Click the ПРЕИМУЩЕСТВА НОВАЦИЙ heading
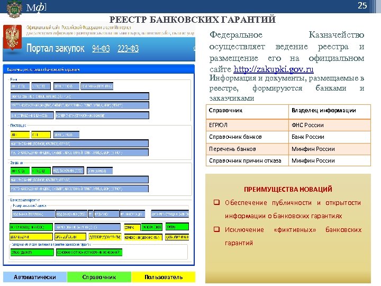Screen dimensions: 381x286 (x=288, y=189)
